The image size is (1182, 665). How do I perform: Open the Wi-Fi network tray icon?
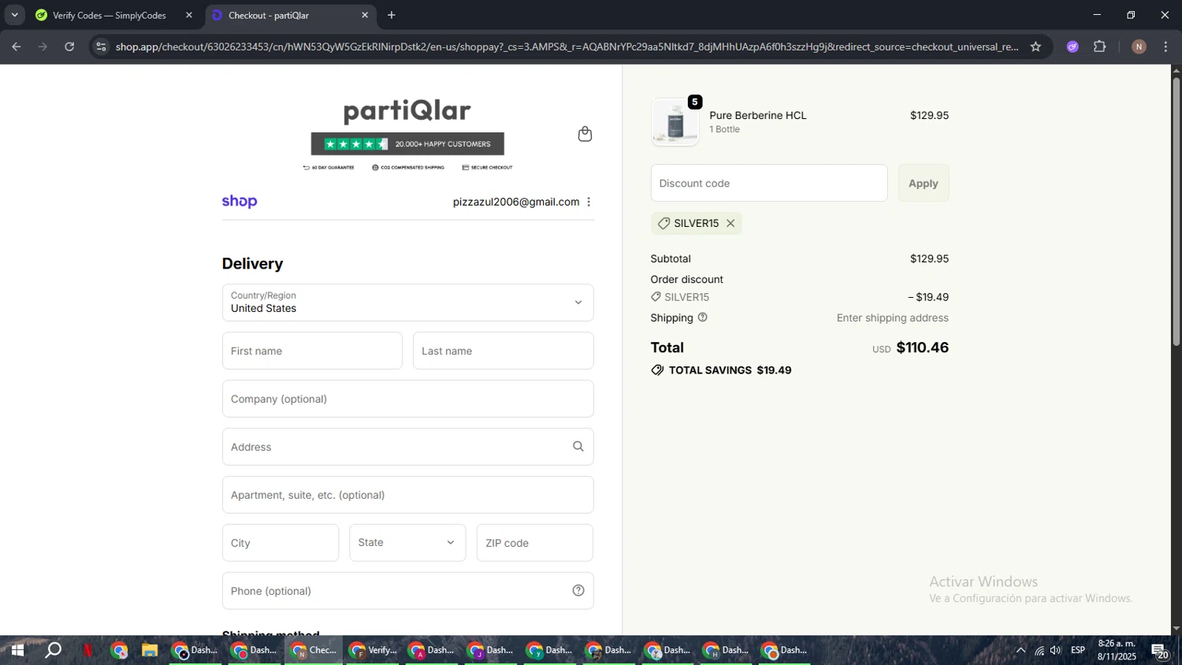click(x=1039, y=650)
